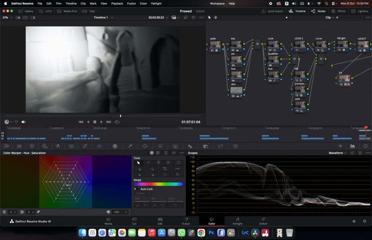Click the Quick Export button

pos(272,11)
